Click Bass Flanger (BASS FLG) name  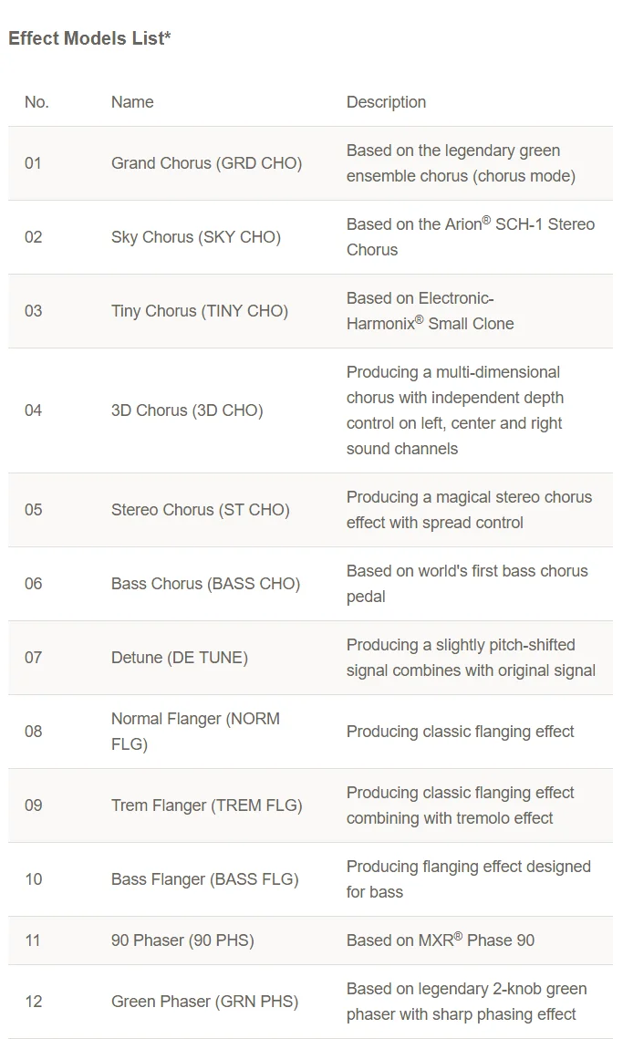(205, 879)
